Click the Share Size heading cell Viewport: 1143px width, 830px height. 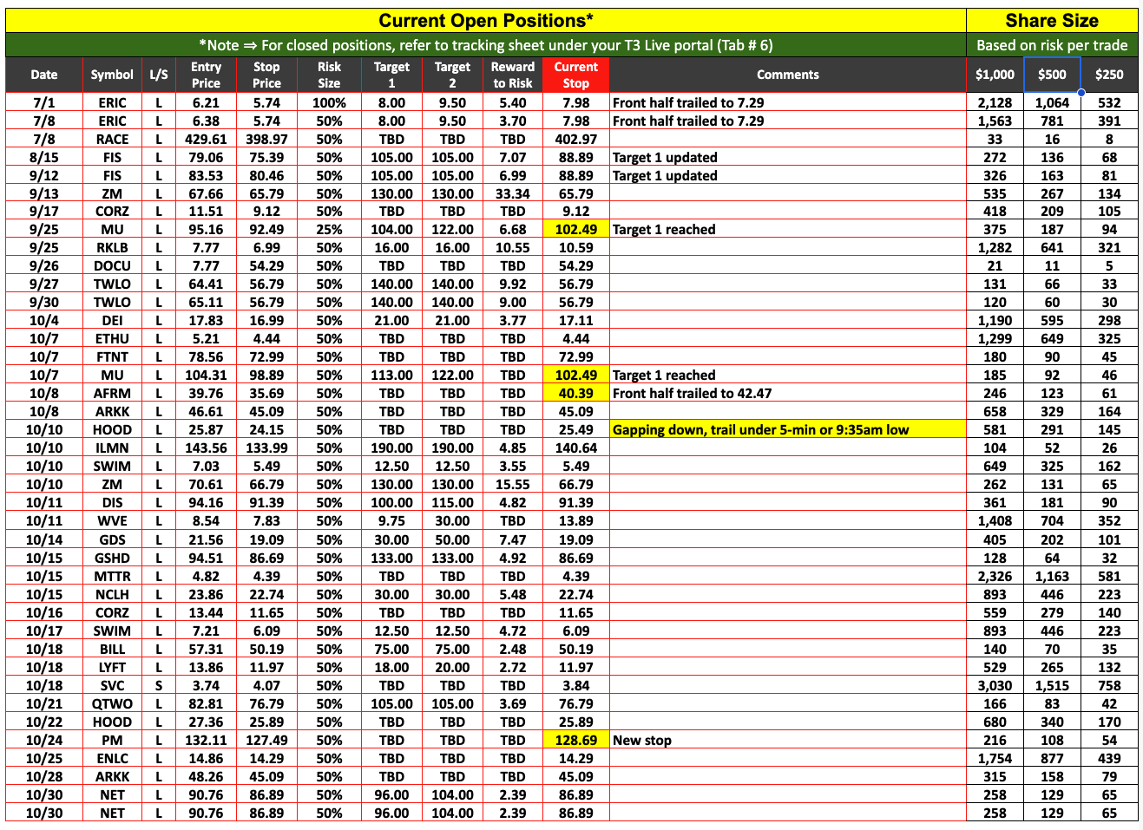click(x=1051, y=21)
